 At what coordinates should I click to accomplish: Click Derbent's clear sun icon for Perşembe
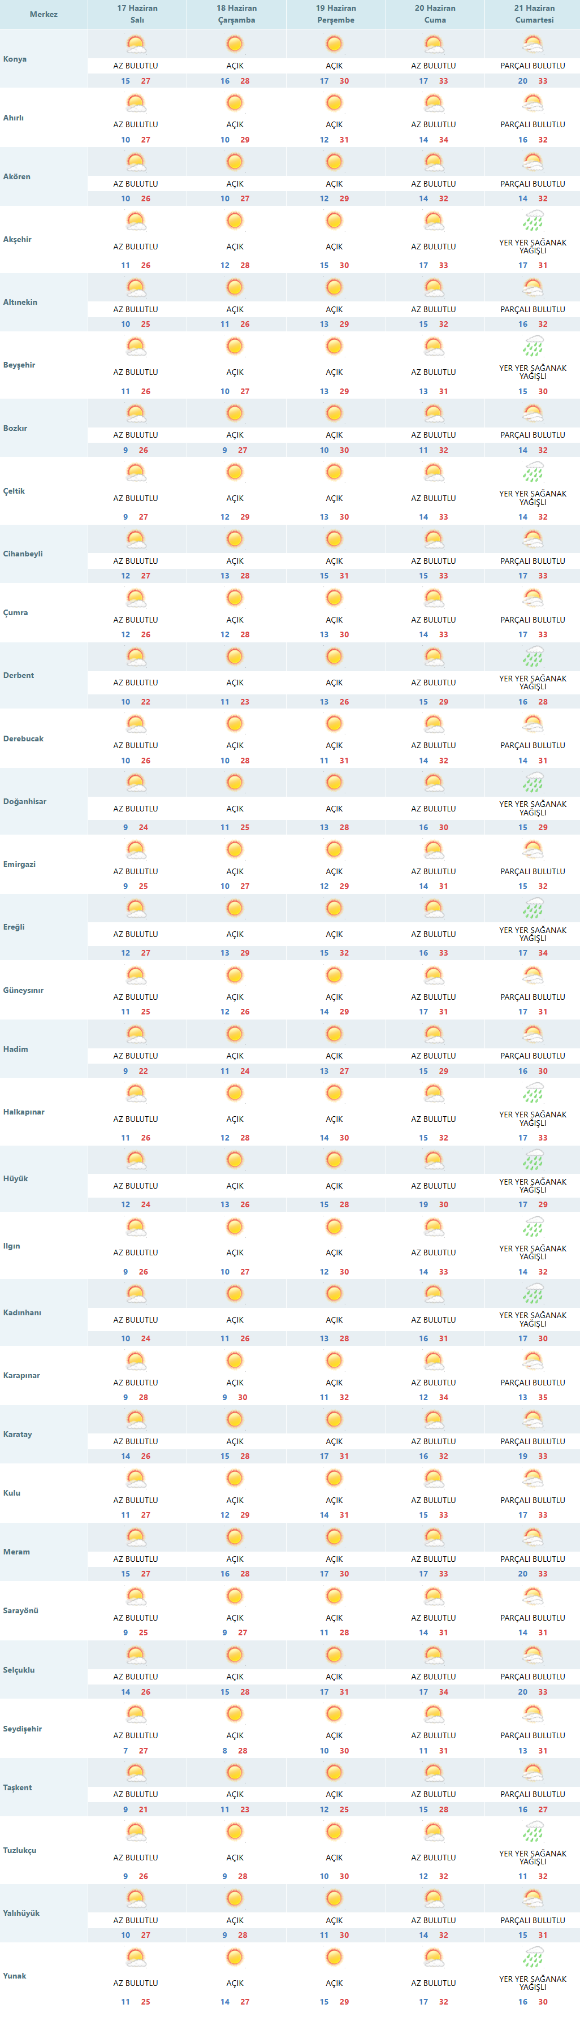tap(334, 657)
